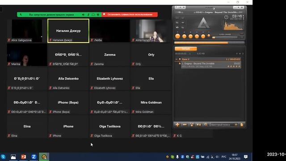286x161 pixels.
Task: Open the playlist misc icon after the minus icon
Action: point(192,125)
